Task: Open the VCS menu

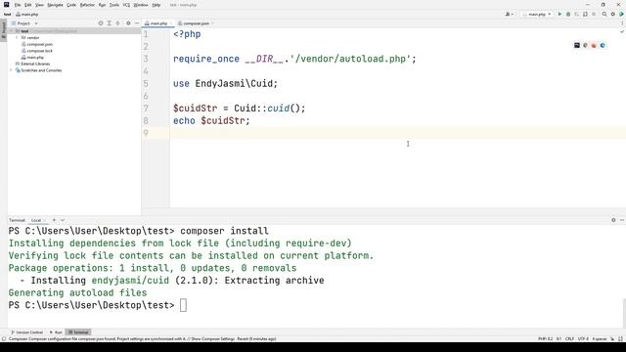Action: 126,5
